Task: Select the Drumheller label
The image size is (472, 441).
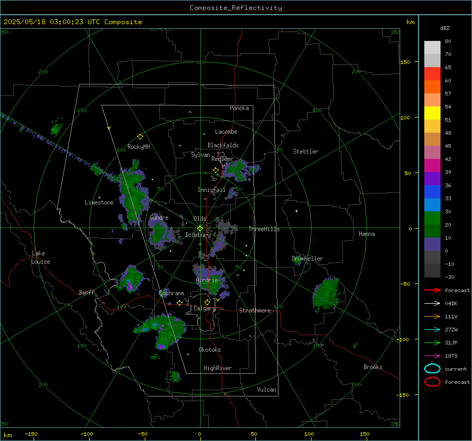Action: coord(307,259)
